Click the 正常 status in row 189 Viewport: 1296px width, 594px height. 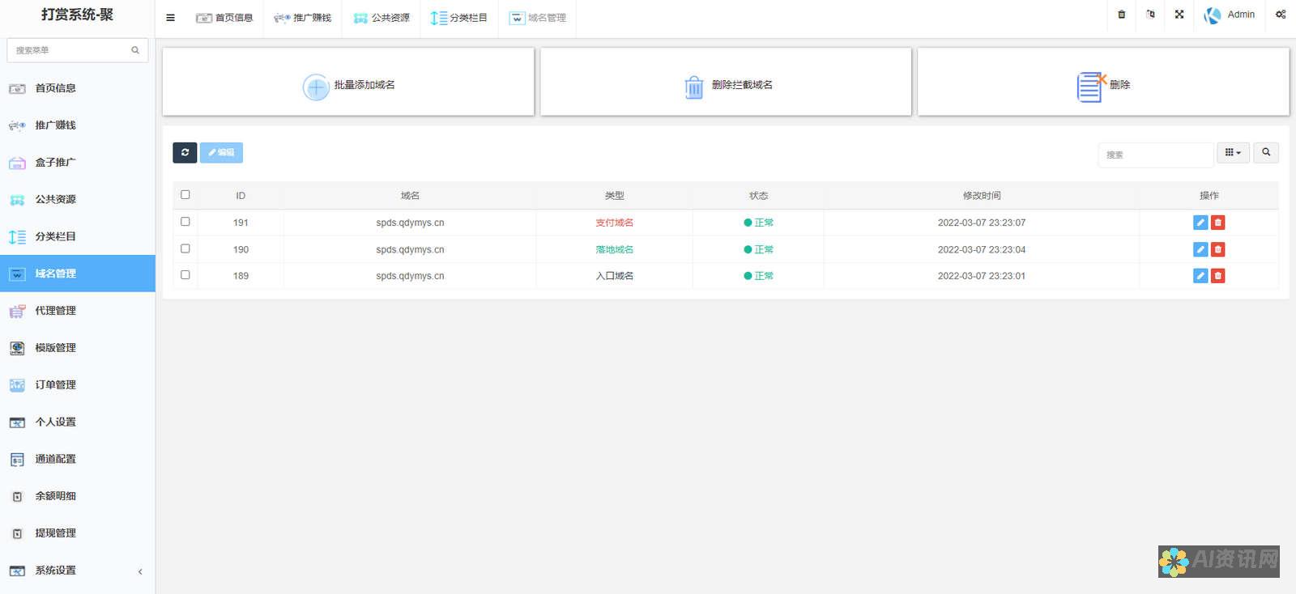pyautogui.click(x=759, y=276)
